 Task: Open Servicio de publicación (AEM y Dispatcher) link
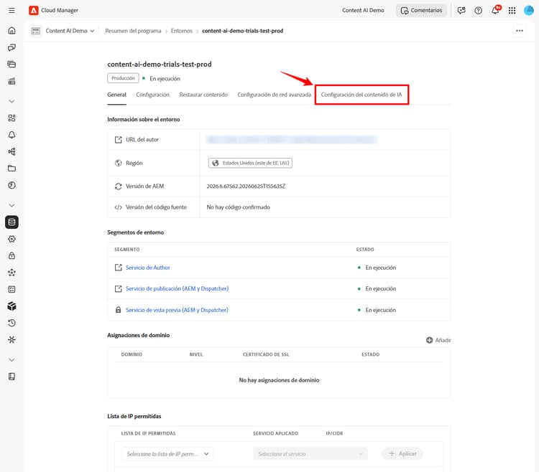click(177, 289)
